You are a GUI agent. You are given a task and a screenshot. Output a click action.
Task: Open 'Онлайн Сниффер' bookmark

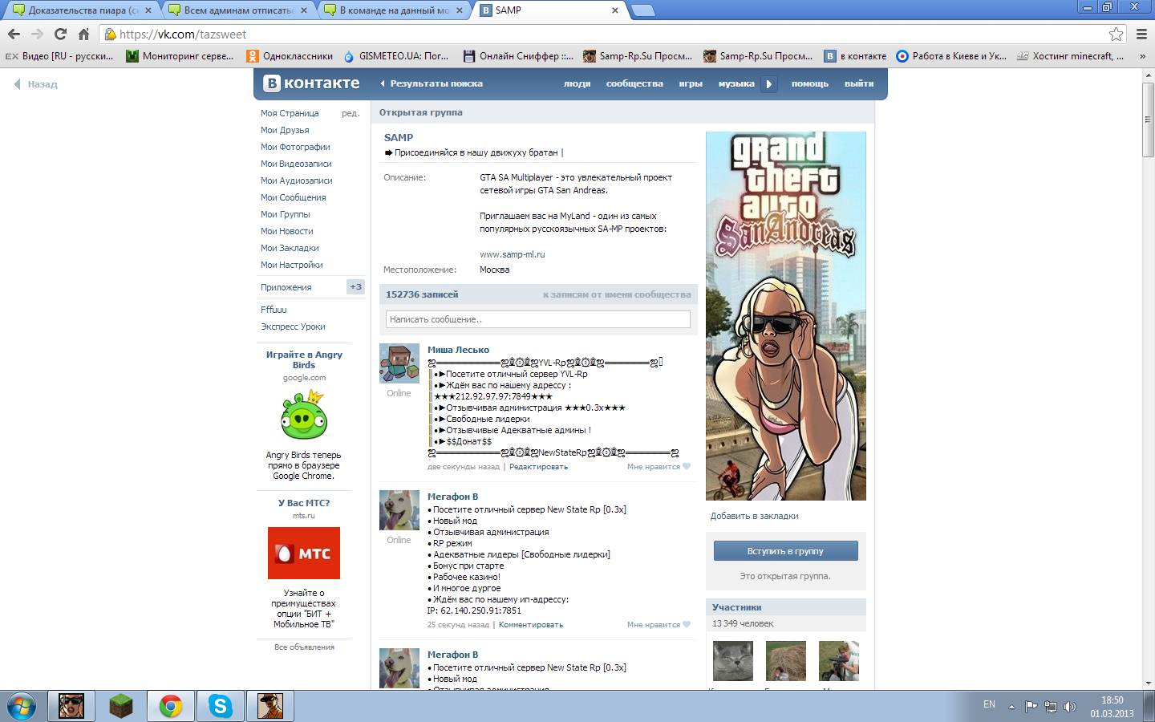pos(518,56)
